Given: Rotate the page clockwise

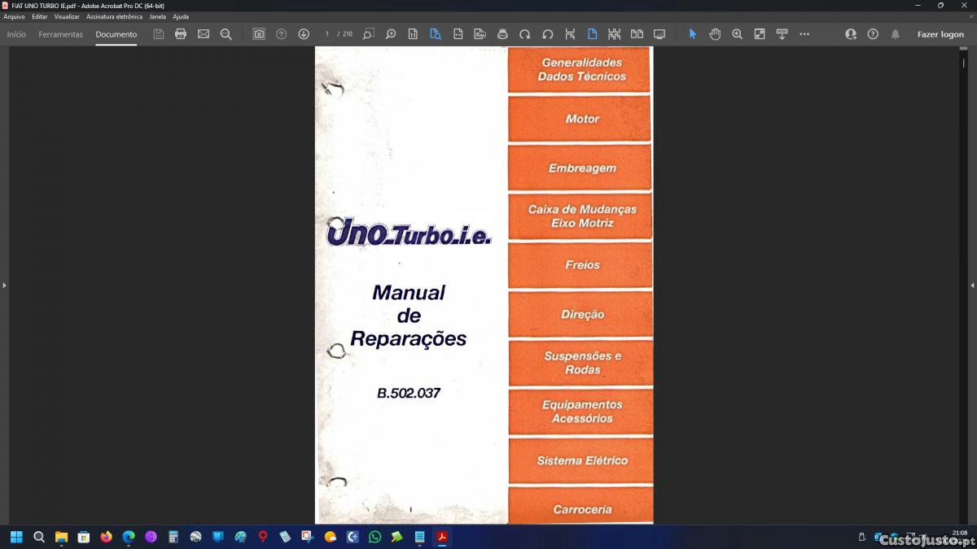Looking at the screenshot, I should (525, 34).
